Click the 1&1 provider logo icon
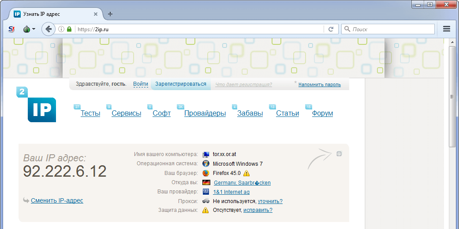Screen dimensions: 459x229 [206, 192]
